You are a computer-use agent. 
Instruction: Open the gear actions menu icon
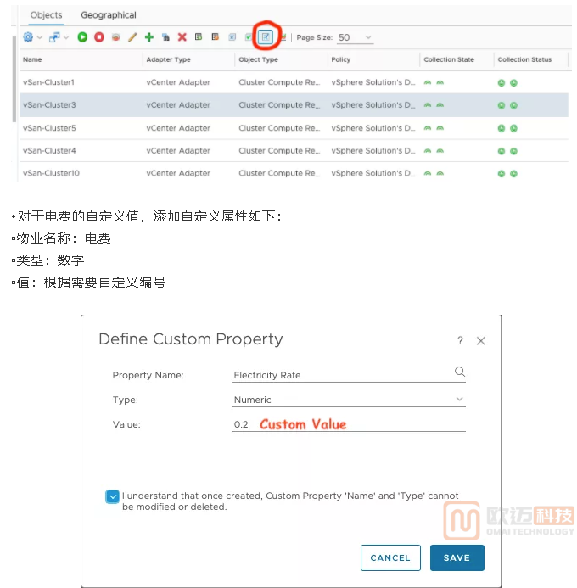28,37
